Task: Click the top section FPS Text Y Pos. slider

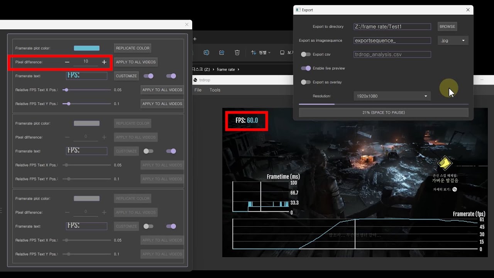Action: 87,104
